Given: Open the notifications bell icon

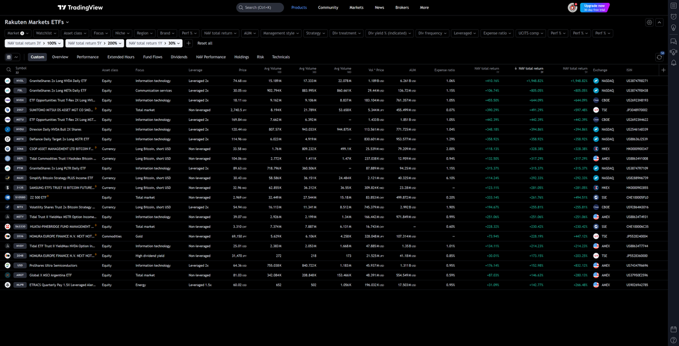Looking at the screenshot, I should (673, 62).
